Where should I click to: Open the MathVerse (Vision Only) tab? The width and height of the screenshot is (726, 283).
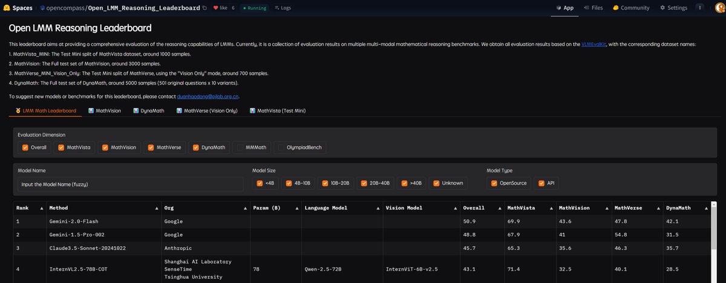206,111
